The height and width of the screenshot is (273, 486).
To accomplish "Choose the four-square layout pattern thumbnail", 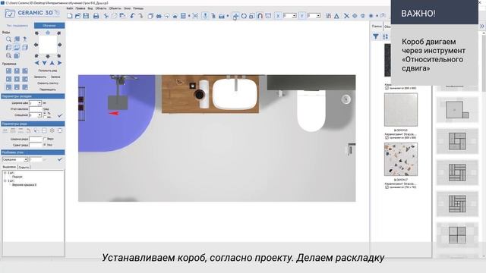I will pos(457,235).
